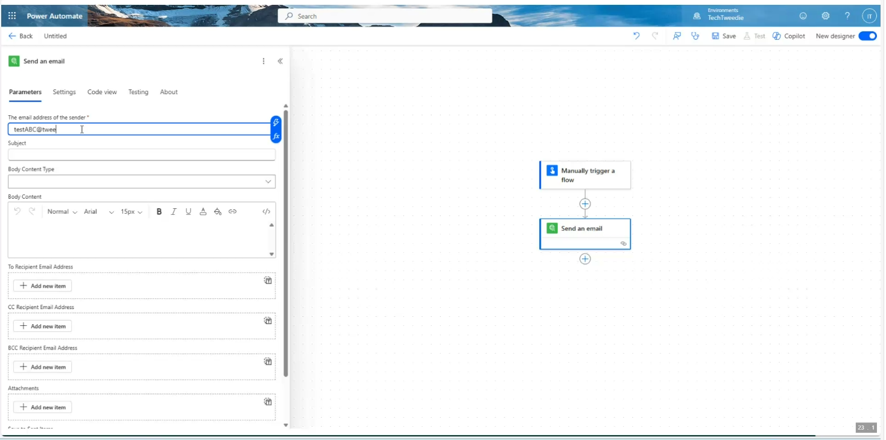The height and width of the screenshot is (440, 886).
Task: Turn off the New designer toggle
Action: pyautogui.click(x=867, y=36)
